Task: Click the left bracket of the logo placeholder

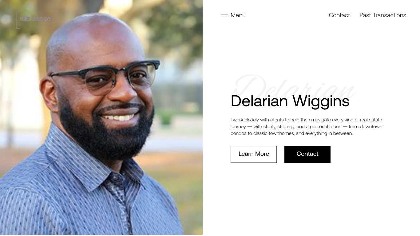Action: 18,20
